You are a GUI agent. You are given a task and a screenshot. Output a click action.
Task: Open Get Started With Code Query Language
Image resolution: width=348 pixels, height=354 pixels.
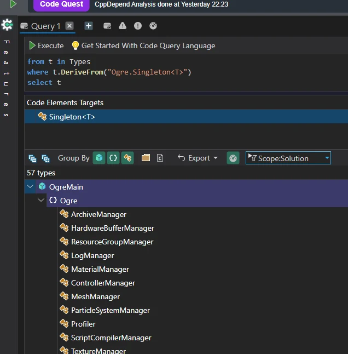pyautogui.click(x=148, y=46)
